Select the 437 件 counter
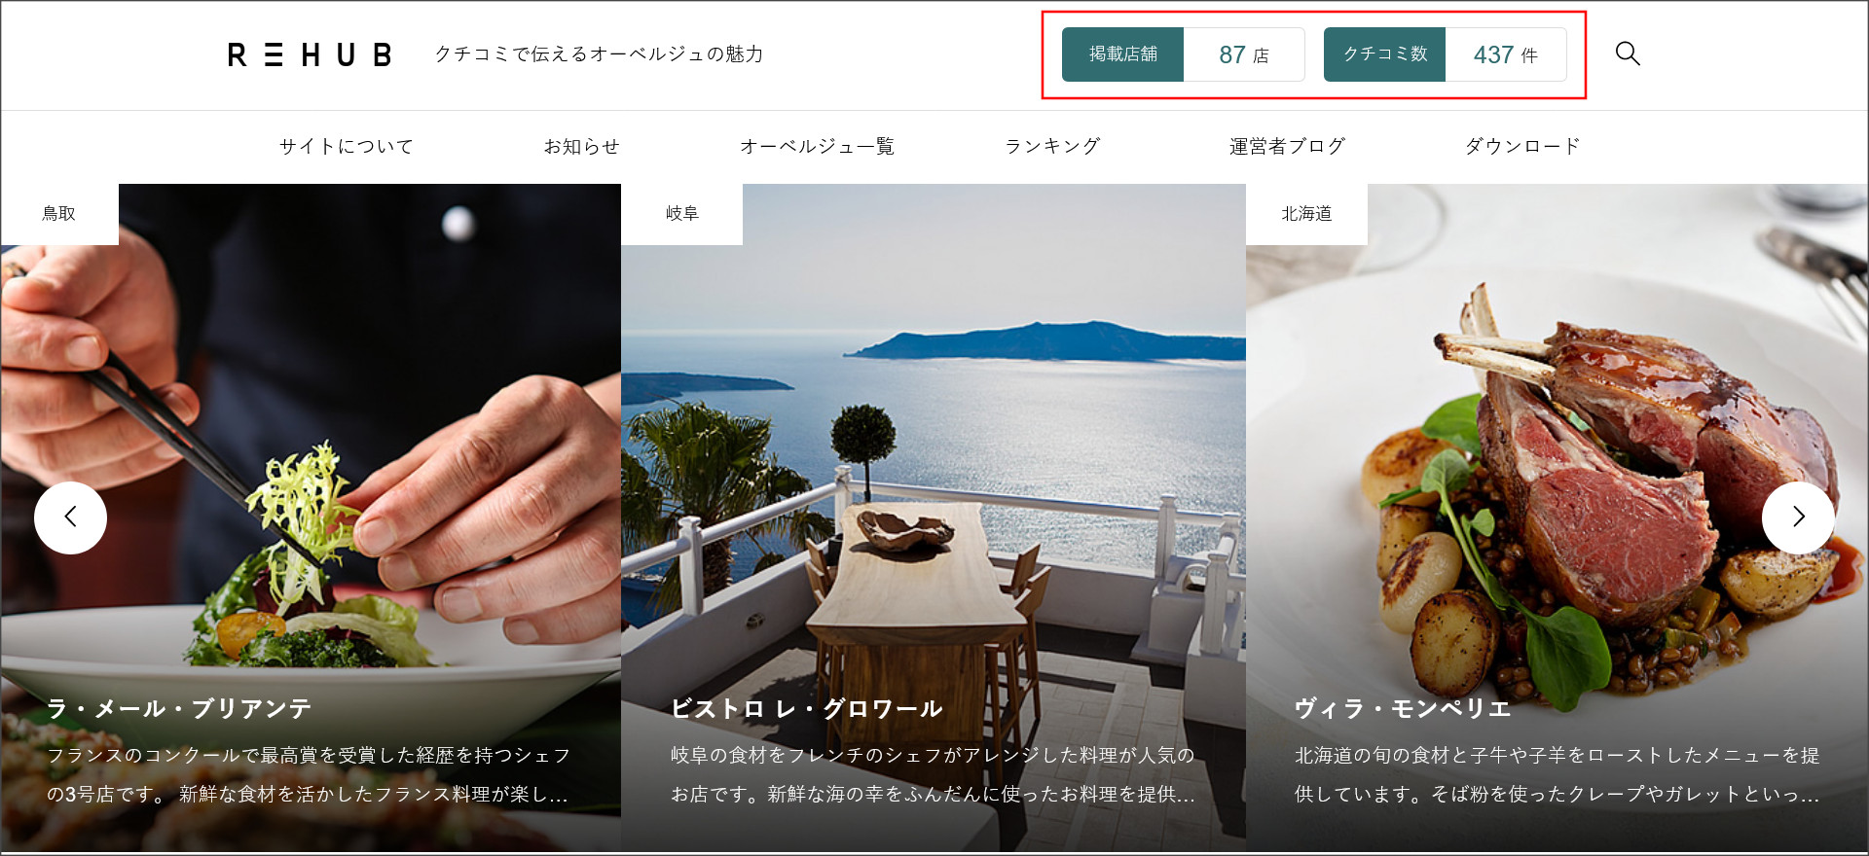The height and width of the screenshot is (856, 1869). point(1506,54)
